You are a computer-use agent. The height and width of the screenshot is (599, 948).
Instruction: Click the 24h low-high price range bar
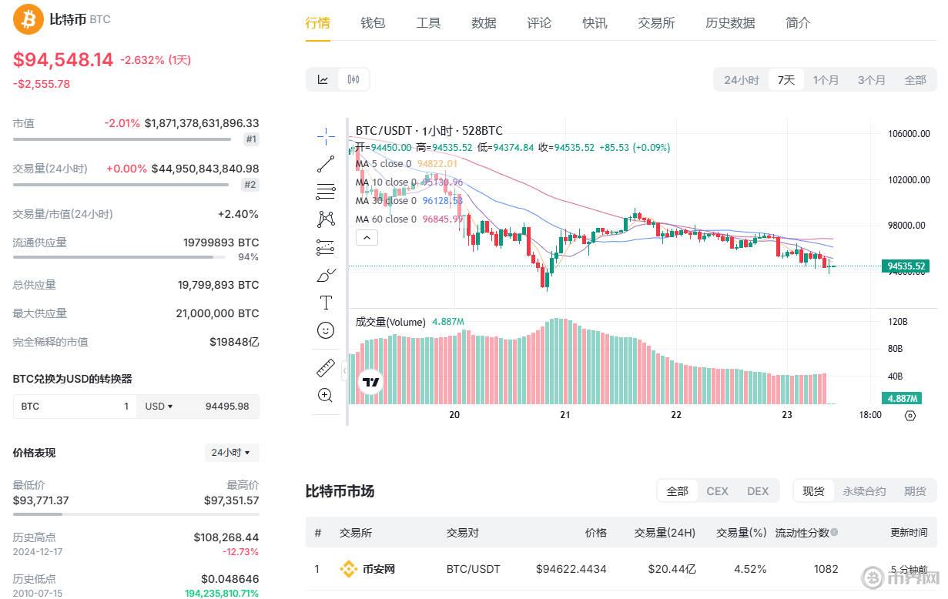(136, 514)
